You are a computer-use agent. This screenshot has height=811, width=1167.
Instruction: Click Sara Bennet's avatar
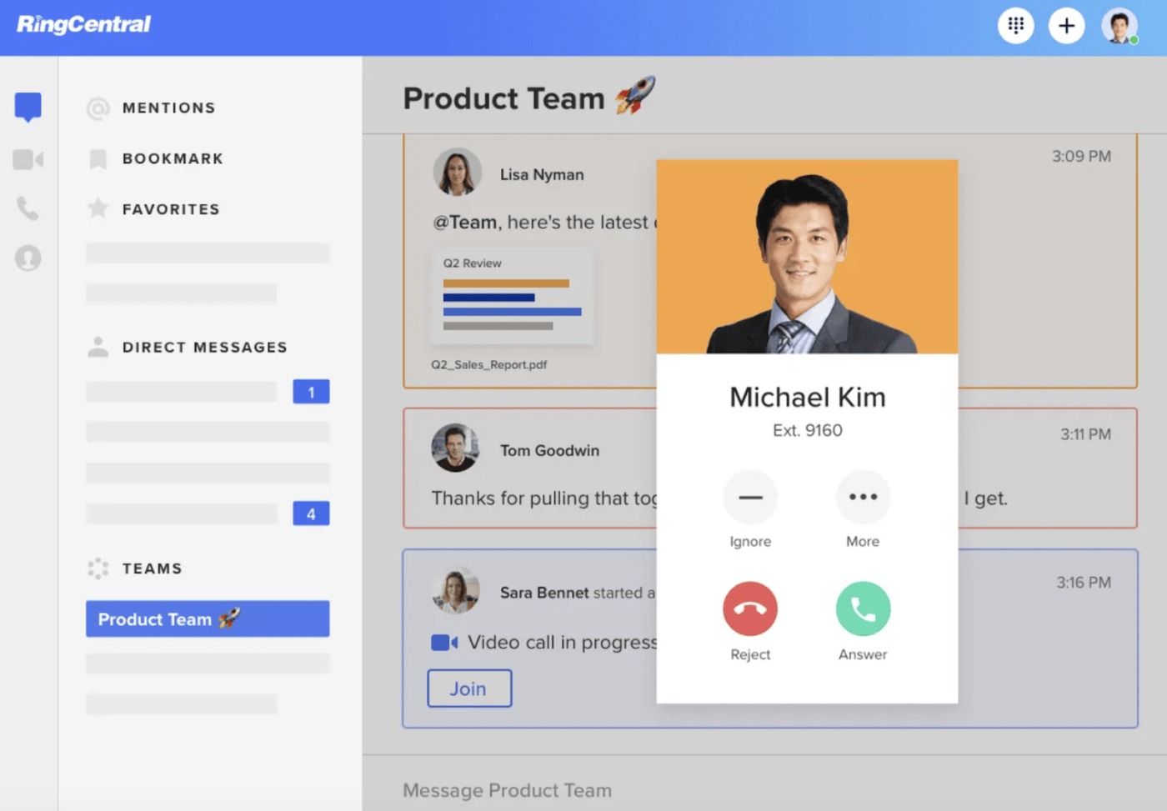click(455, 590)
